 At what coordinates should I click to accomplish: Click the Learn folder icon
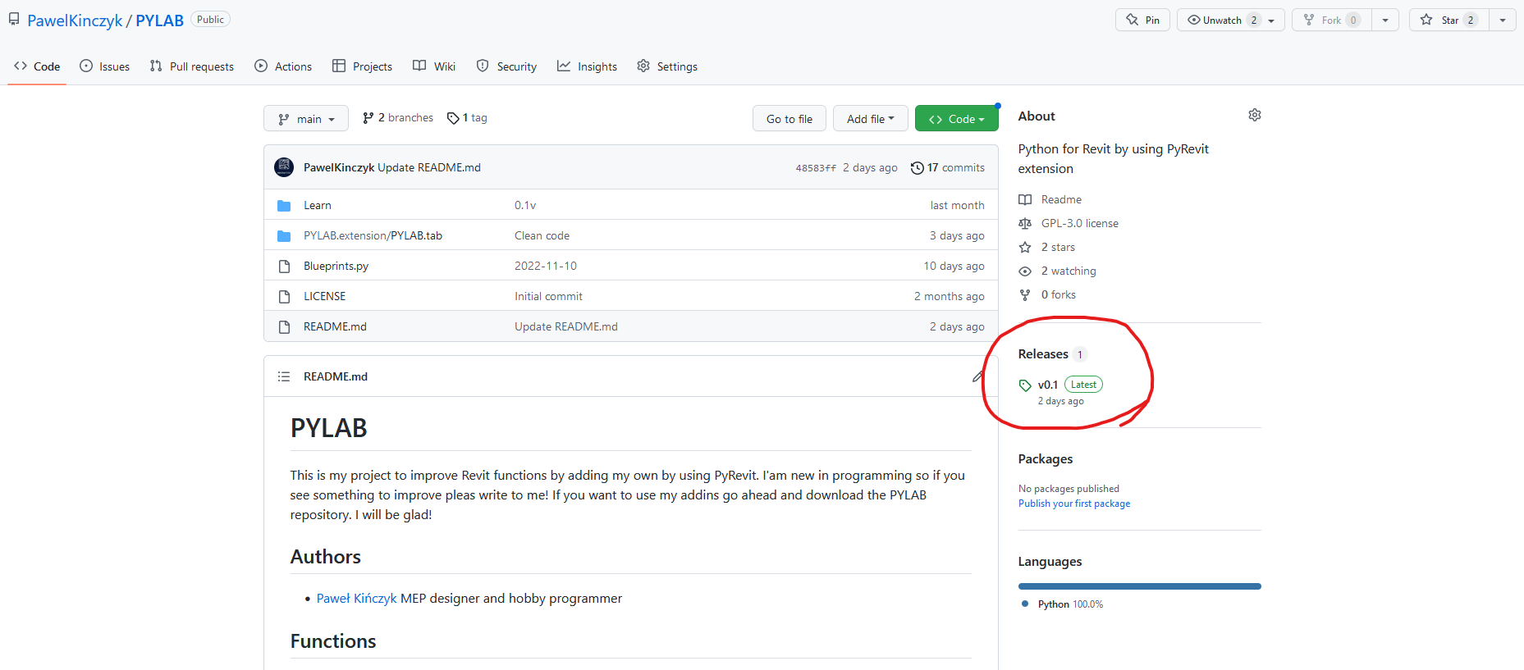(284, 206)
